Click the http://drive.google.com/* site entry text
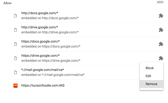Image resolution: width=168 pixels, height=103 pixels. coord(40,27)
